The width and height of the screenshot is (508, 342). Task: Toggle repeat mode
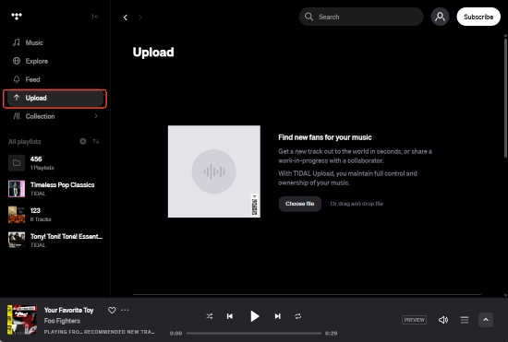(x=297, y=316)
